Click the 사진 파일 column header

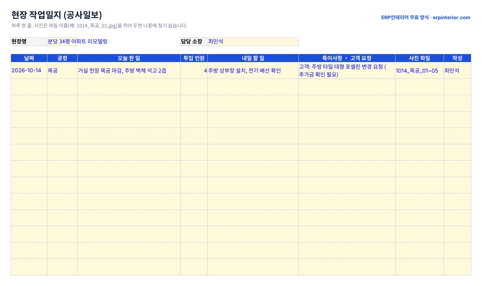click(x=419, y=58)
